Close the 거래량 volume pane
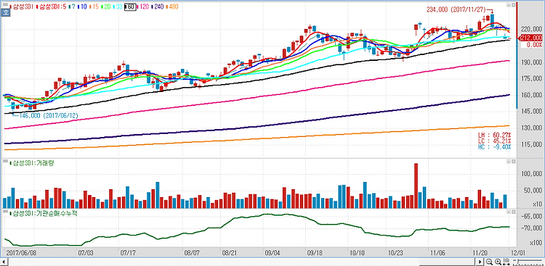 pyautogui.click(x=513, y=162)
